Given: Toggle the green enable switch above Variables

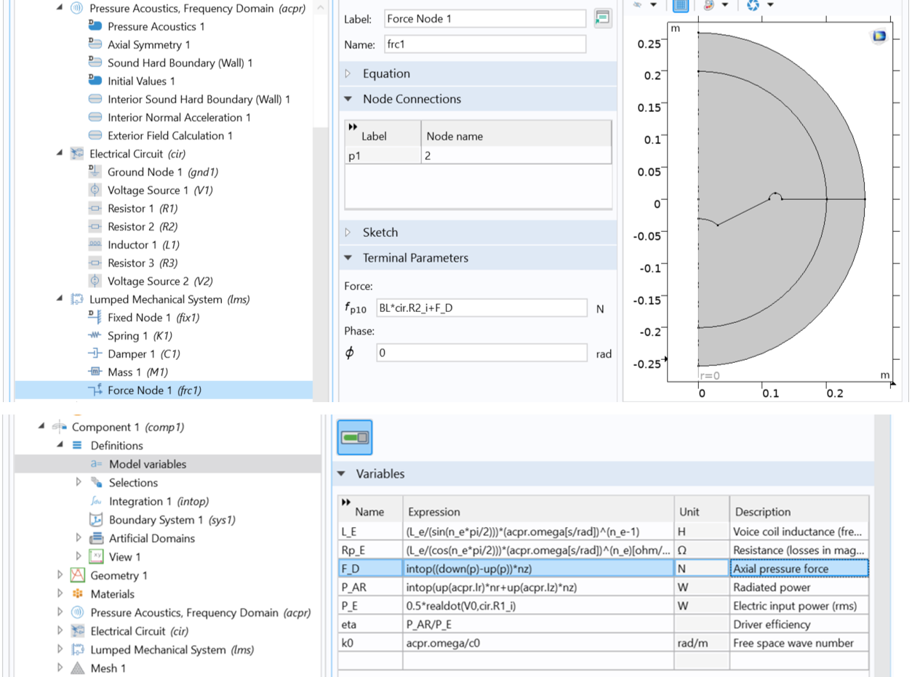Looking at the screenshot, I should pyautogui.click(x=355, y=437).
